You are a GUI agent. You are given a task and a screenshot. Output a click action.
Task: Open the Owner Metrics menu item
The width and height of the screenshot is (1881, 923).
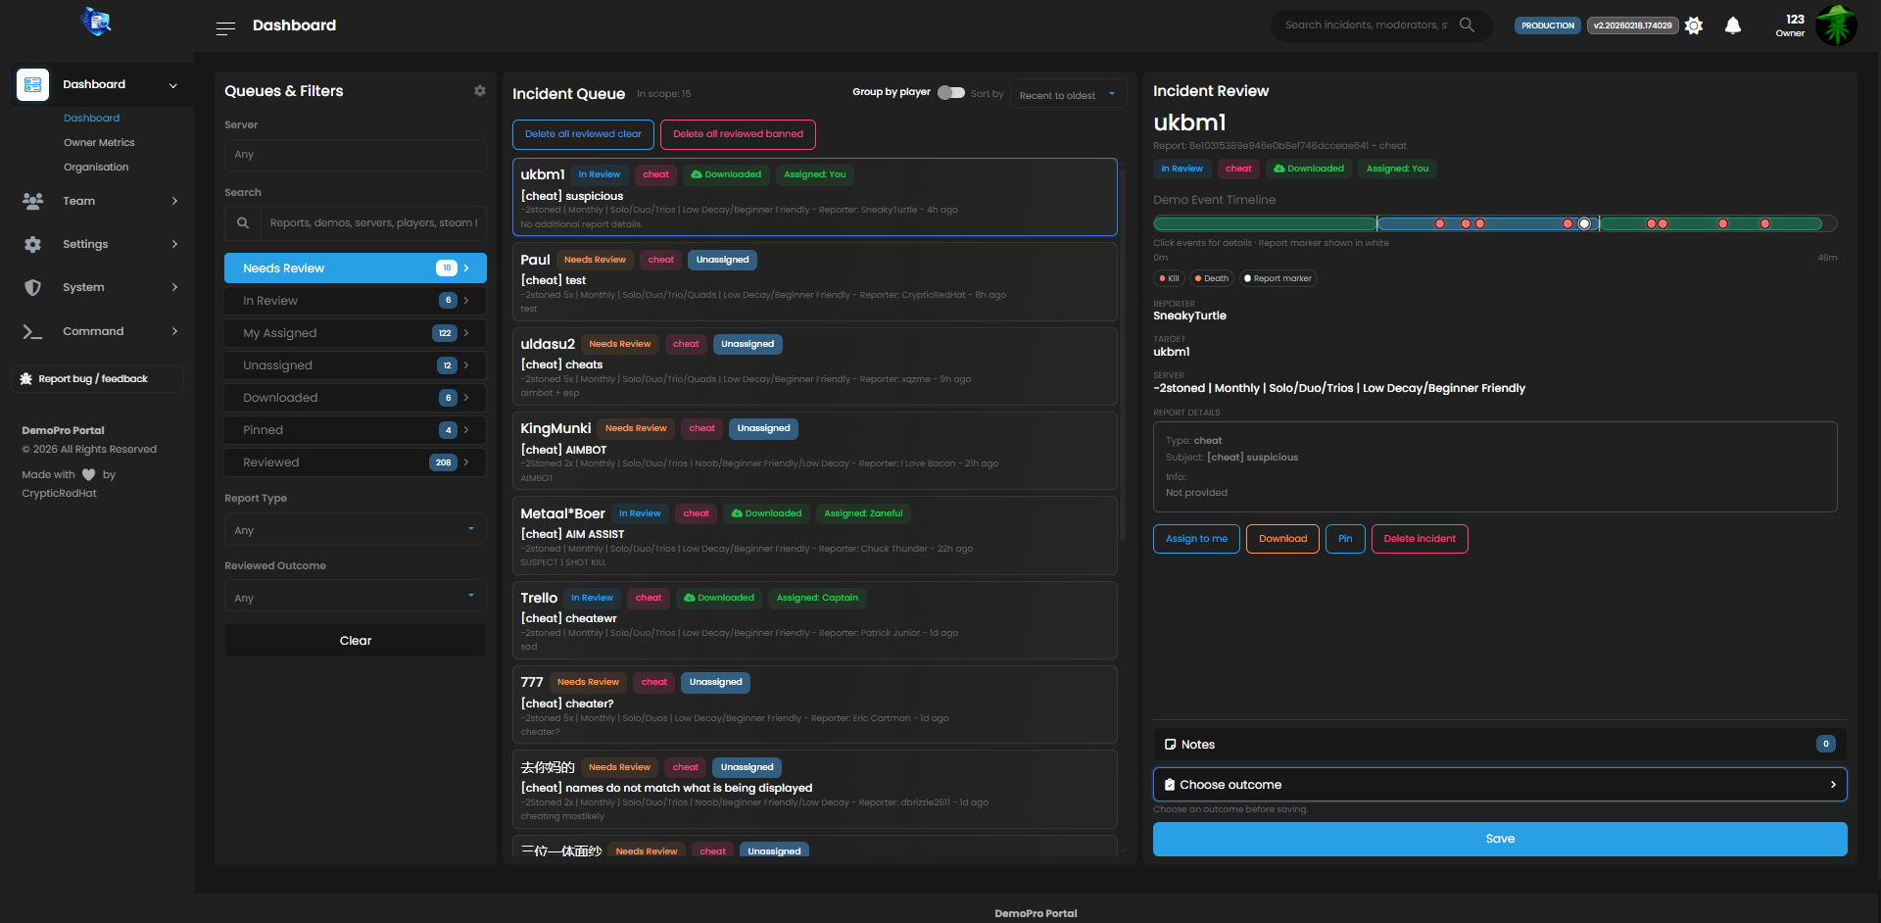click(99, 143)
